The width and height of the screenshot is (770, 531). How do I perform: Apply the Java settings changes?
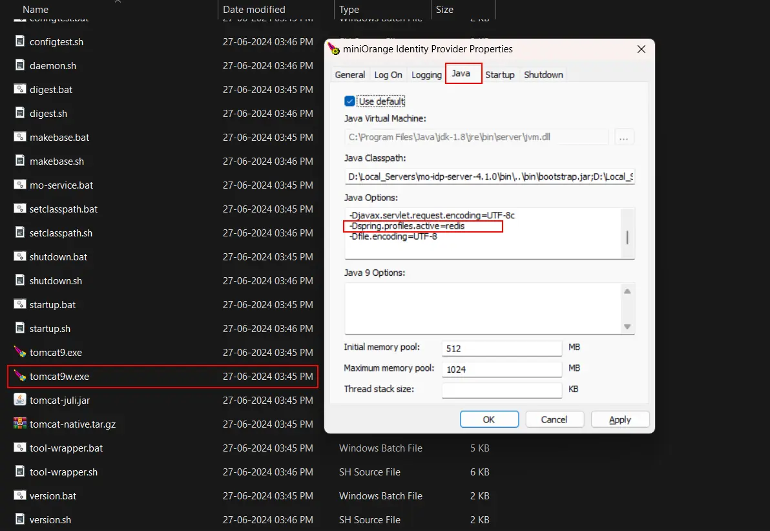[x=619, y=419]
